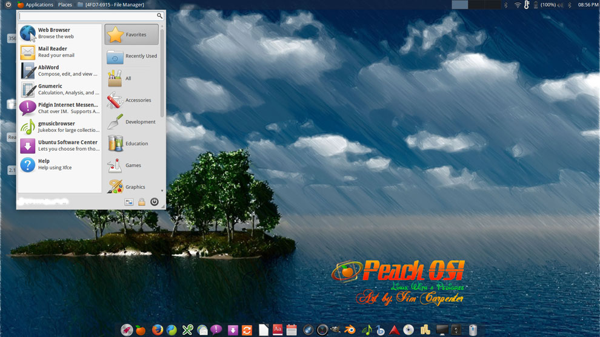Open the red dictionary dock icon
The image size is (600, 337).
[x=278, y=329]
